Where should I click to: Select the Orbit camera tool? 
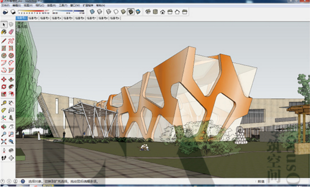4,127
